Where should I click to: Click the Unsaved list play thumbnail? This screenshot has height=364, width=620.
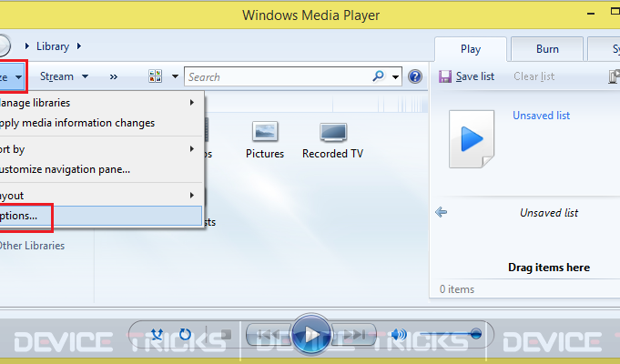[472, 139]
